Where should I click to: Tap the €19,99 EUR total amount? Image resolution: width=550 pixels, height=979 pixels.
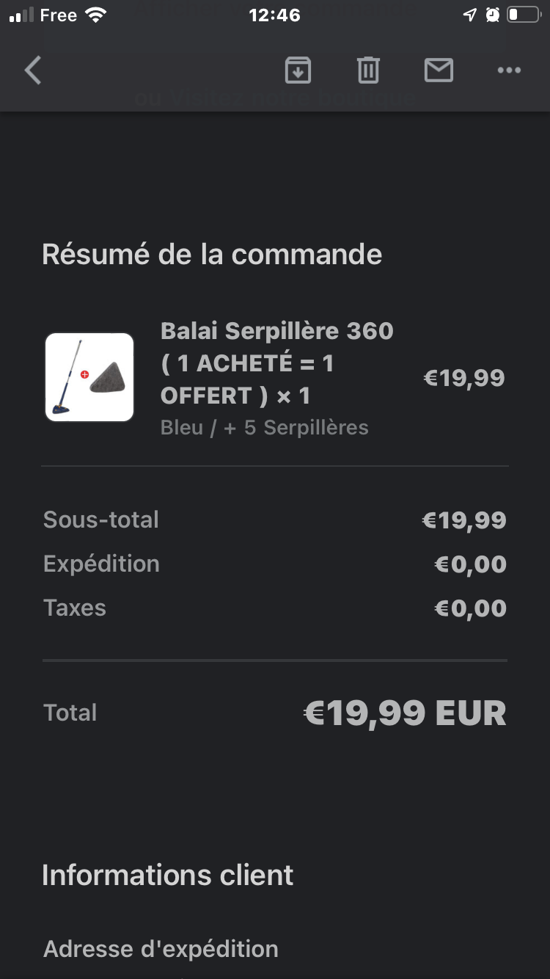pyautogui.click(x=405, y=713)
